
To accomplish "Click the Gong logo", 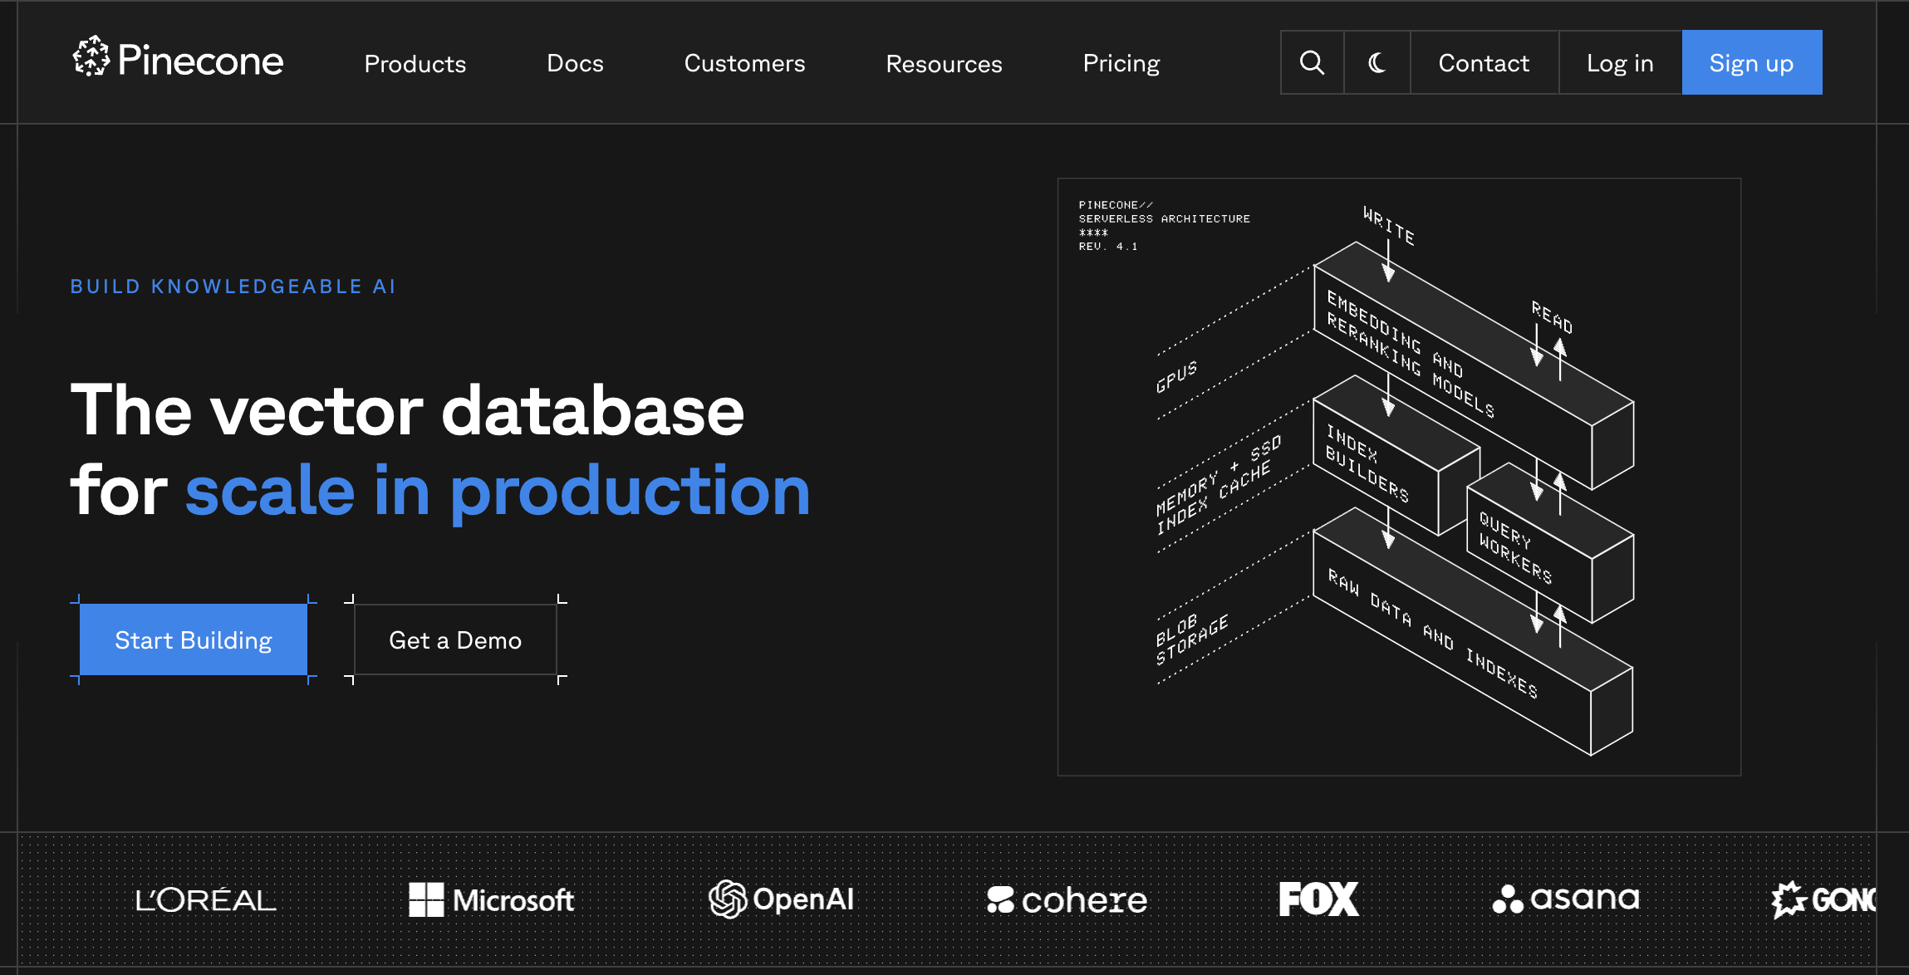I will [1823, 899].
